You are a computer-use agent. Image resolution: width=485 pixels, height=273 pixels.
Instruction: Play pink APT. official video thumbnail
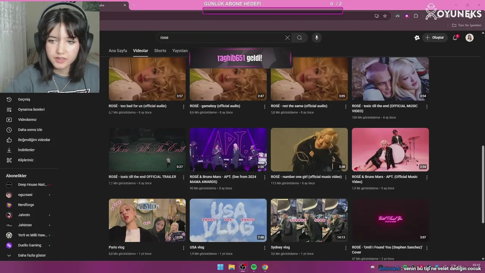(x=390, y=149)
